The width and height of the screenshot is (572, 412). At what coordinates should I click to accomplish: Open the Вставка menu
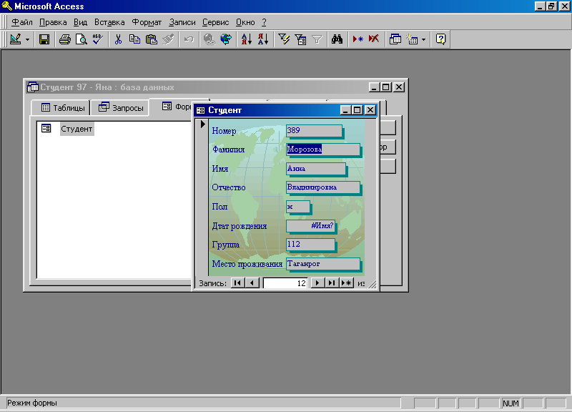point(109,22)
